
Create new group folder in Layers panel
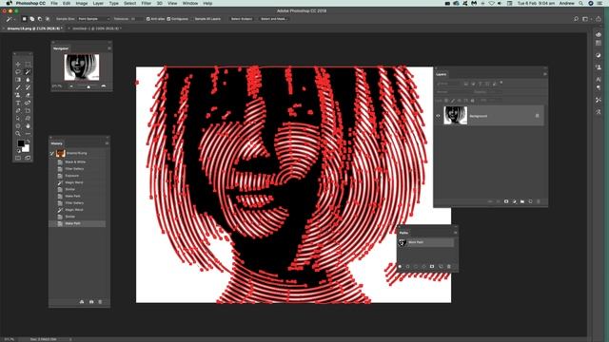pos(522,201)
